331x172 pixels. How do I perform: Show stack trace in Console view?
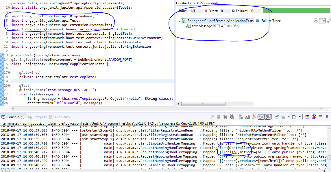tap(316, 20)
